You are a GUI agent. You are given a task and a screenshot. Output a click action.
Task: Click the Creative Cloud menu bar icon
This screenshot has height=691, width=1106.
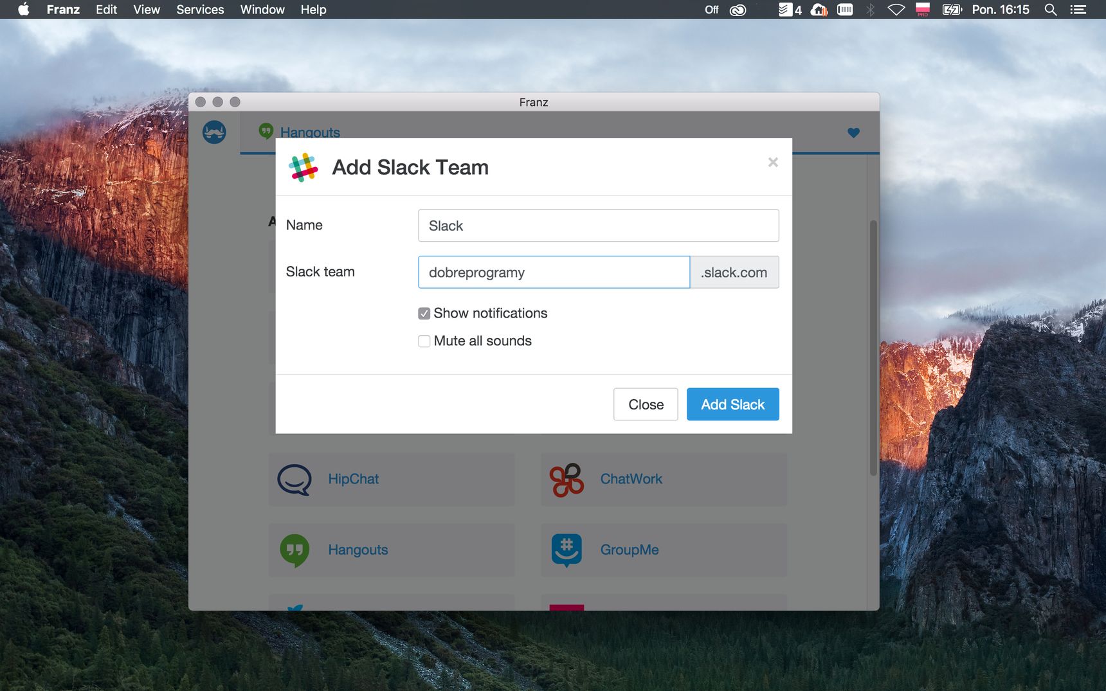point(738,10)
